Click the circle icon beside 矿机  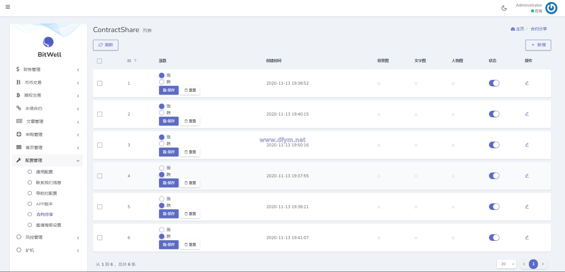tap(19, 250)
